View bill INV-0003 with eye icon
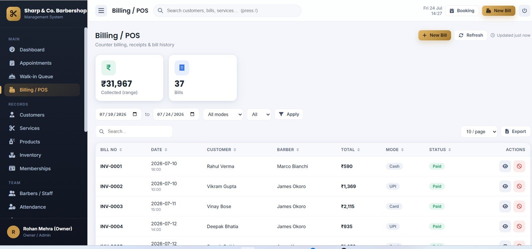This screenshot has width=532, height=249. point(505,206)
